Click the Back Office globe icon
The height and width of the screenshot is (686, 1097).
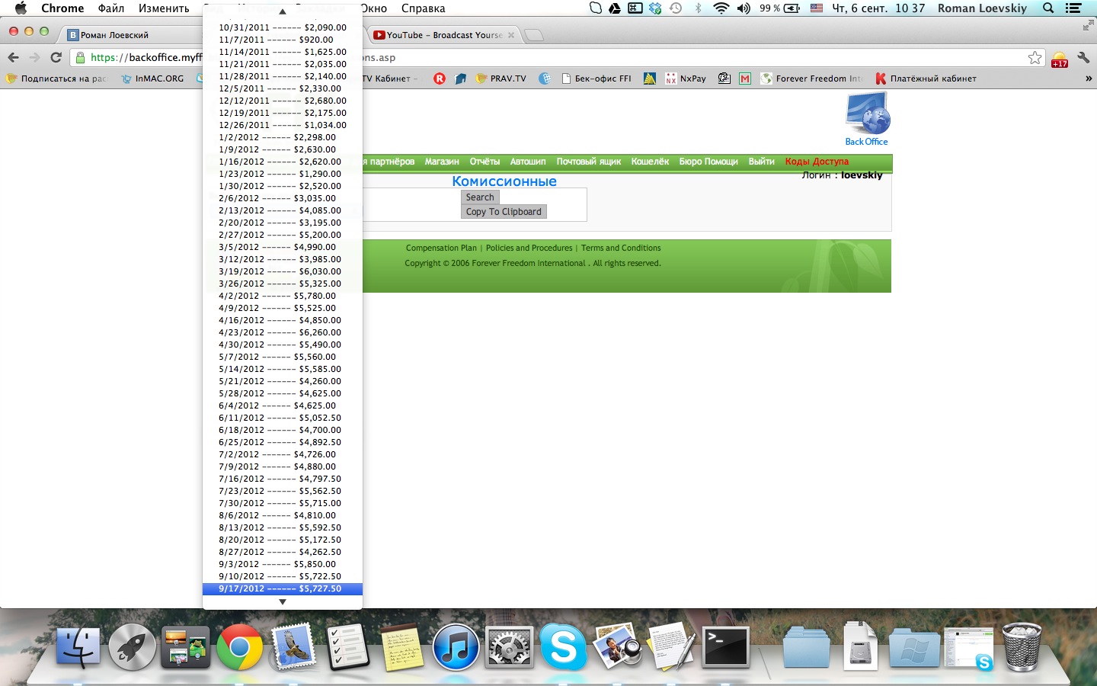[x=867, y=114]
